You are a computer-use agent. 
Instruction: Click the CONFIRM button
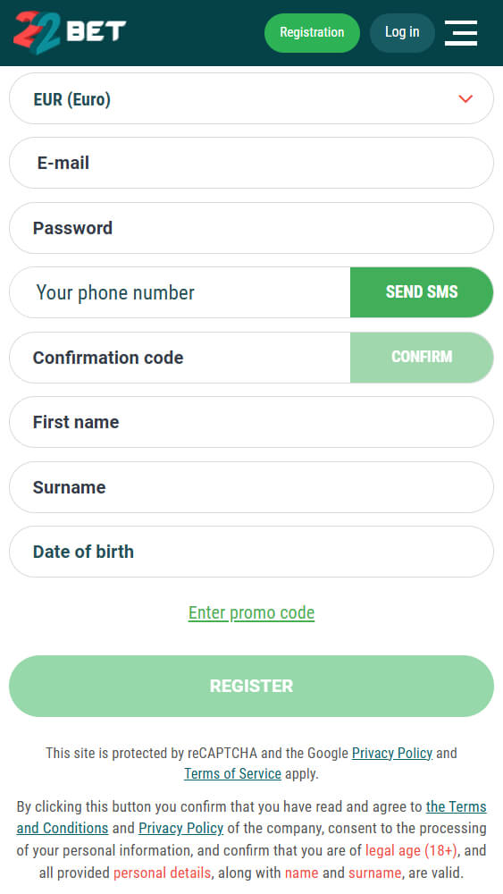[422, 358]
